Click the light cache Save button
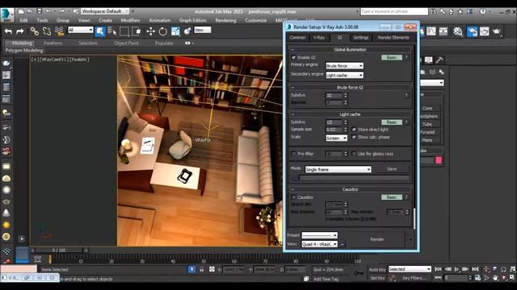This screenshot has height=290, width=517. (392, 169)
